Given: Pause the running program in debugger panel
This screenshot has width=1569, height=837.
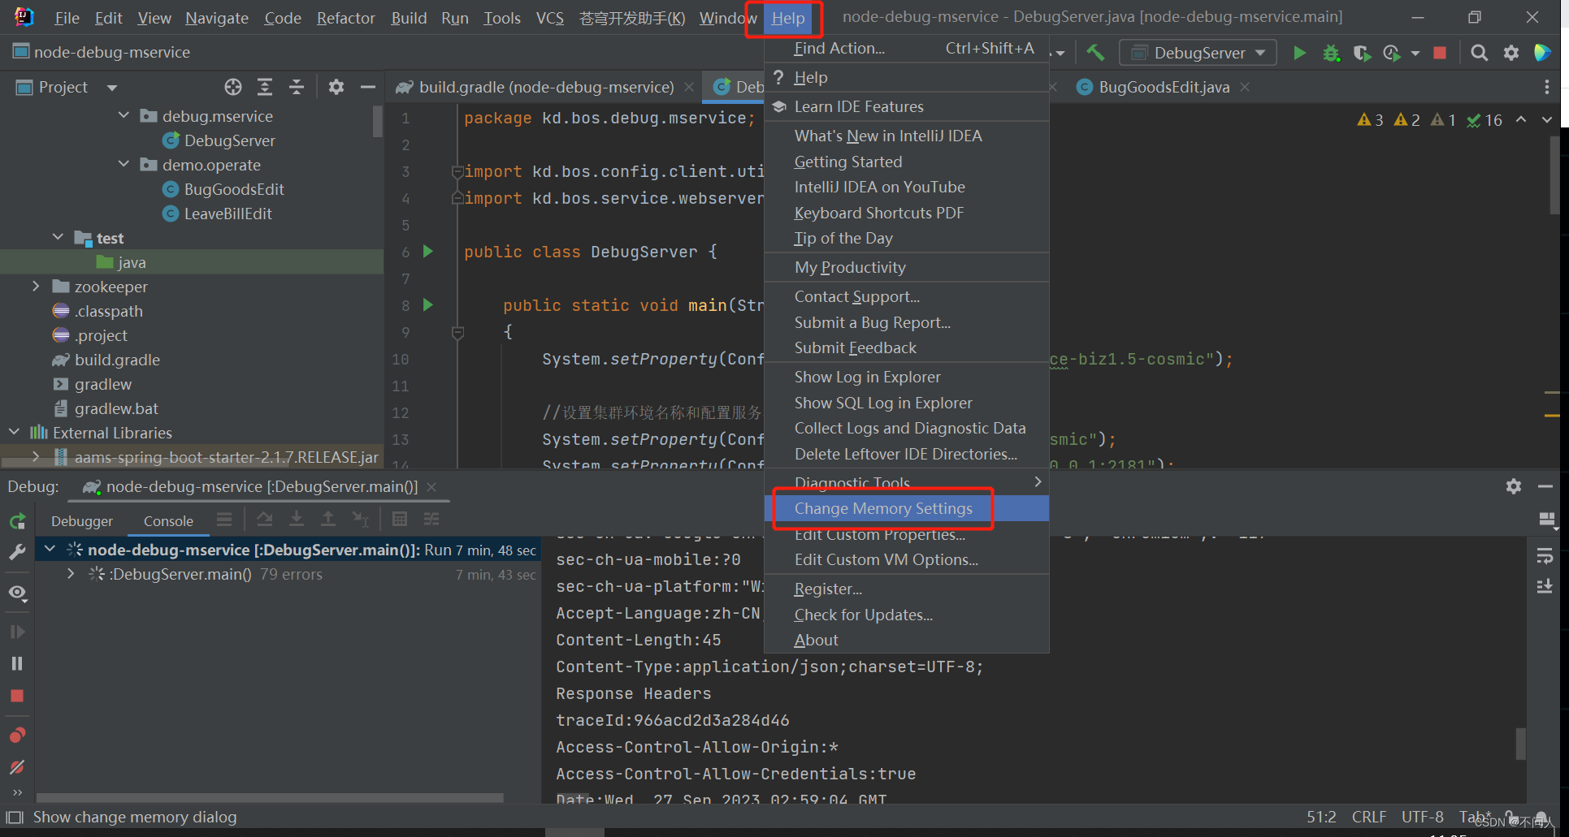Looking at the screenshot, I should point(17,663).
